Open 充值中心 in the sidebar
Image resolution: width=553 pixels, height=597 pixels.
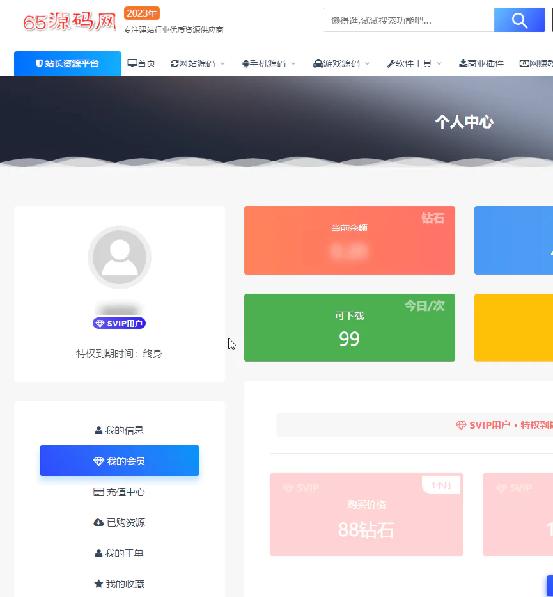120,492
